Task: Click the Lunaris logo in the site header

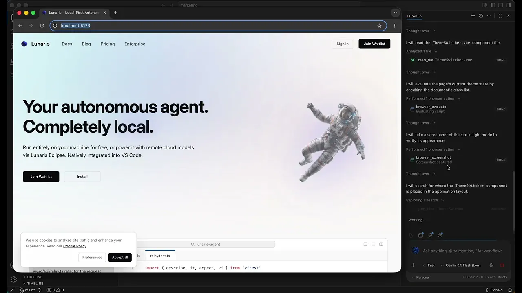Action: [x=35, y=44]
